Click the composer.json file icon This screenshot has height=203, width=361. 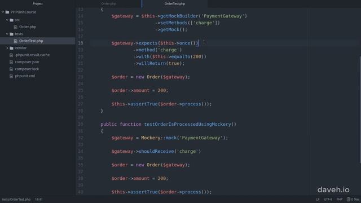(11, 62)
